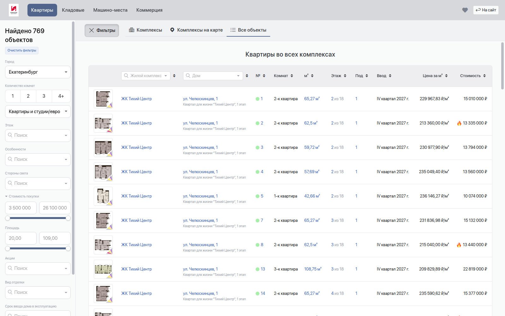Open floor plan thumbnail of apartment 13
Viewport: 505px width, 316px height.
coord(103,269)
